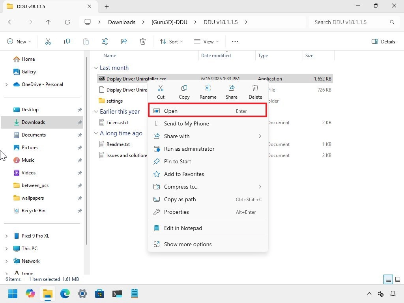The height and width of the screenshot is (303, 404).
Task: Select Pin to Start
Action: point(208,161)
